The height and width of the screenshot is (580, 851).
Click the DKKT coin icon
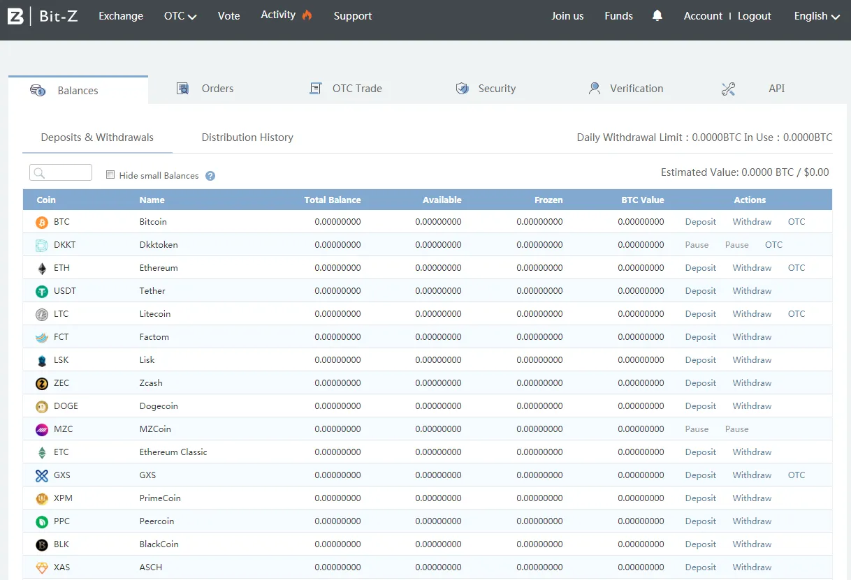[42, 245]
